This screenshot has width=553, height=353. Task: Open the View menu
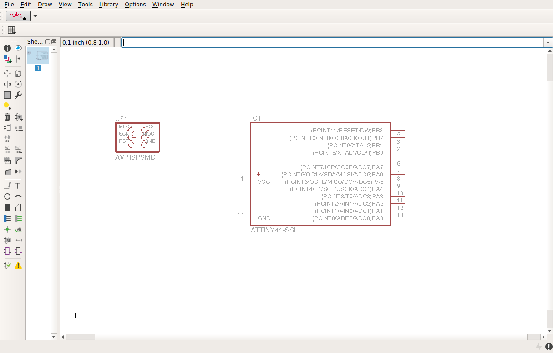(x=65, y=4)
